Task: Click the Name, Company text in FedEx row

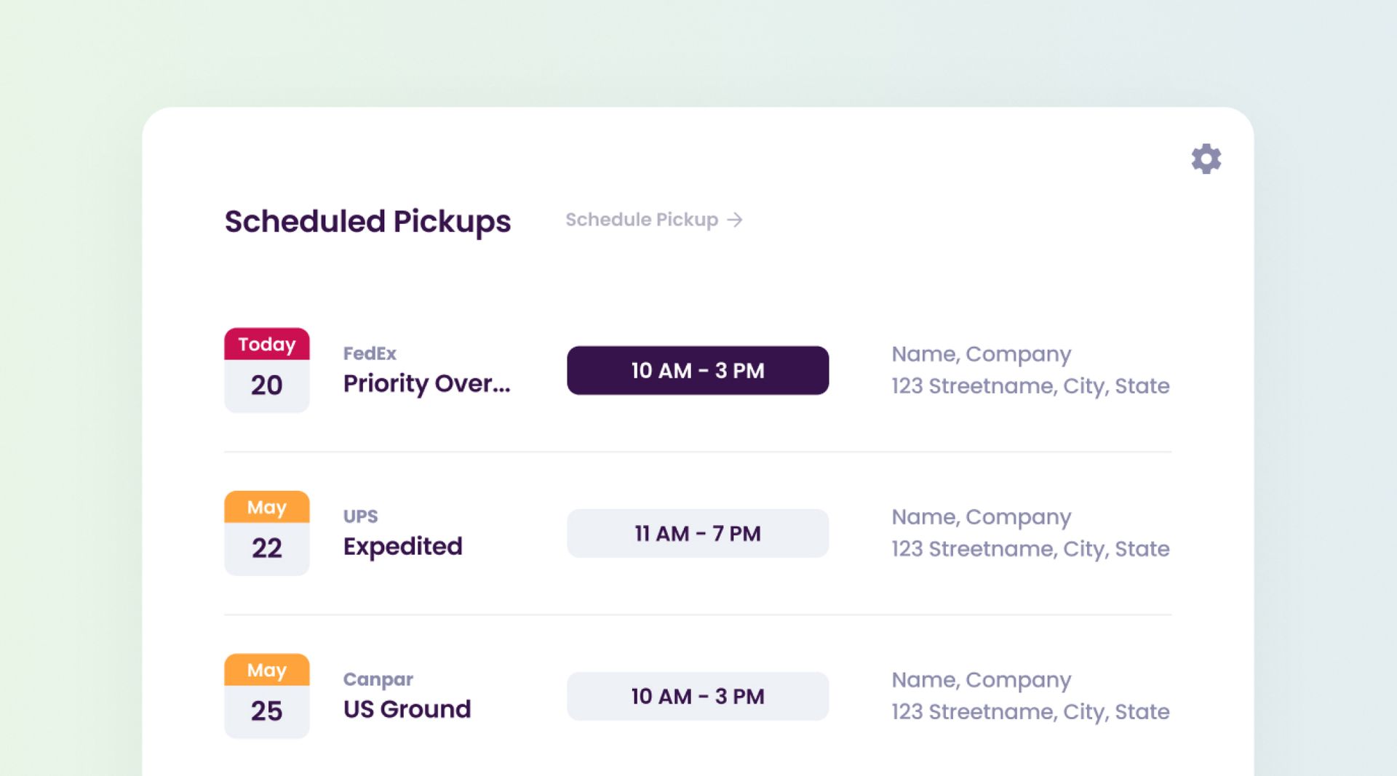Action: click(981, 354)
